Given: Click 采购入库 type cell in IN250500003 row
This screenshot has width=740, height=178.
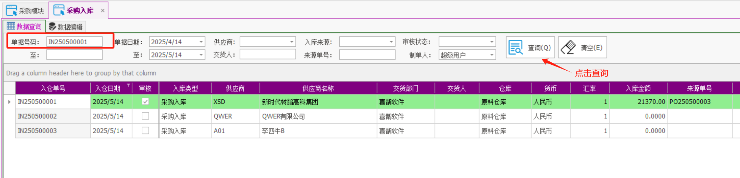Looking at the screenshot, I should 185,131.
